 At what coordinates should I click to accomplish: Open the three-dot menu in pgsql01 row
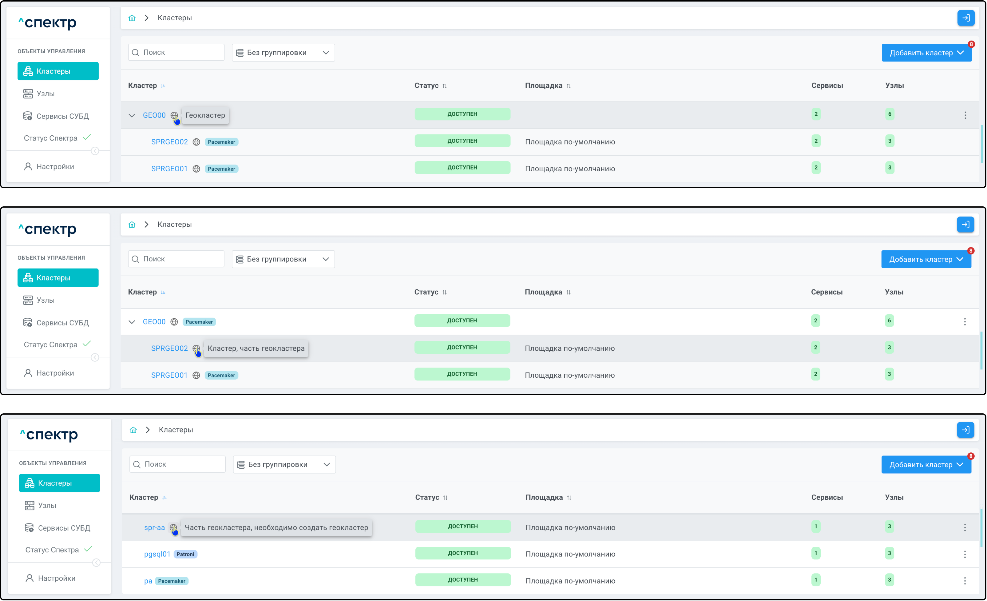point(965,554)
